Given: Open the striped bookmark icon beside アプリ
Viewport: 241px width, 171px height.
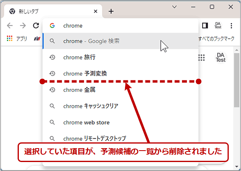Looking at the screenshot, I should [x=37, y=39].
